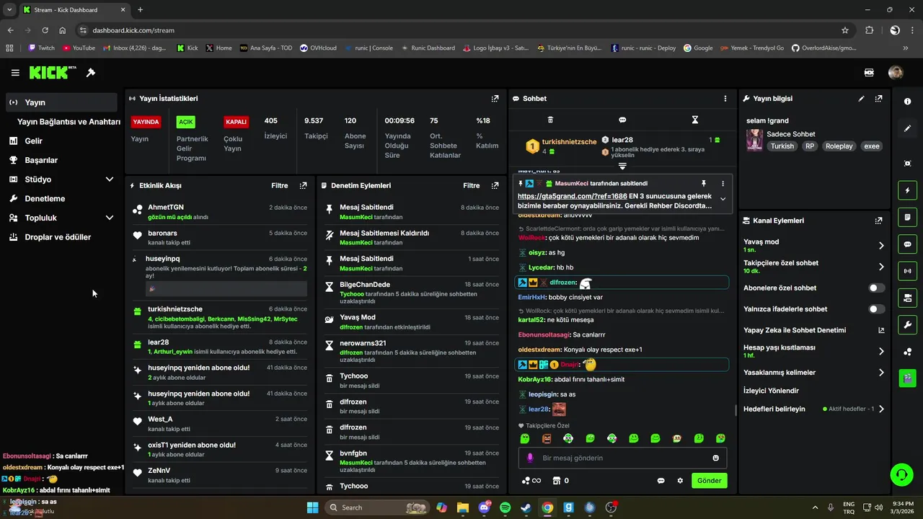923x519 pixels.
Task: Click İzleyici Yönlendir in Kanal Eylemleri
Action: 771,391
